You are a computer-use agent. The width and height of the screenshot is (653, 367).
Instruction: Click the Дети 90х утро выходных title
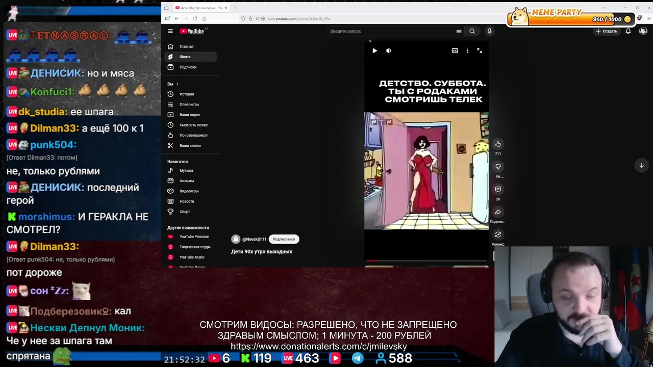click(262, 251)
